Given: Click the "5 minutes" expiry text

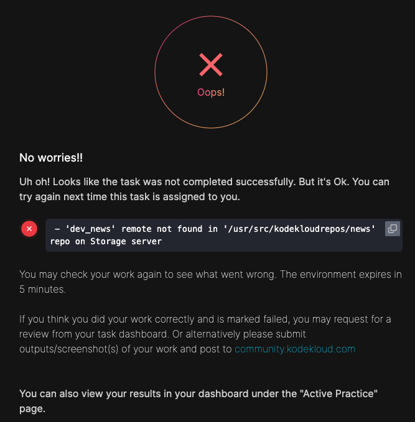Looking at the screenshot, I should (x=41, y=289).
